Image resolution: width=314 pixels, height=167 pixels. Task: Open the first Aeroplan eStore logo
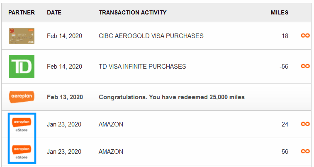point(22,124)
